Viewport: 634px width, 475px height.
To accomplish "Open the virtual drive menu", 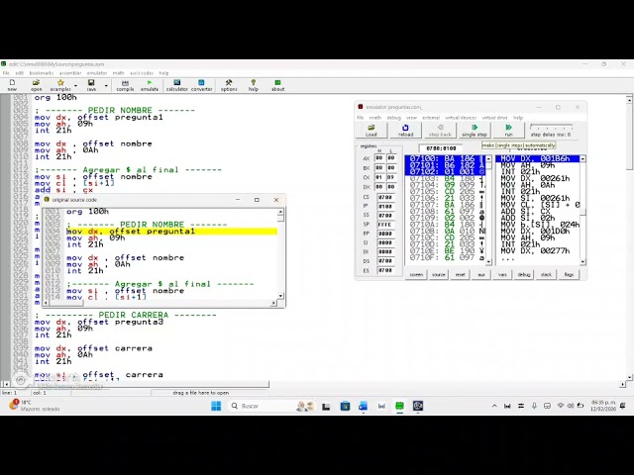I will [494, 118].
